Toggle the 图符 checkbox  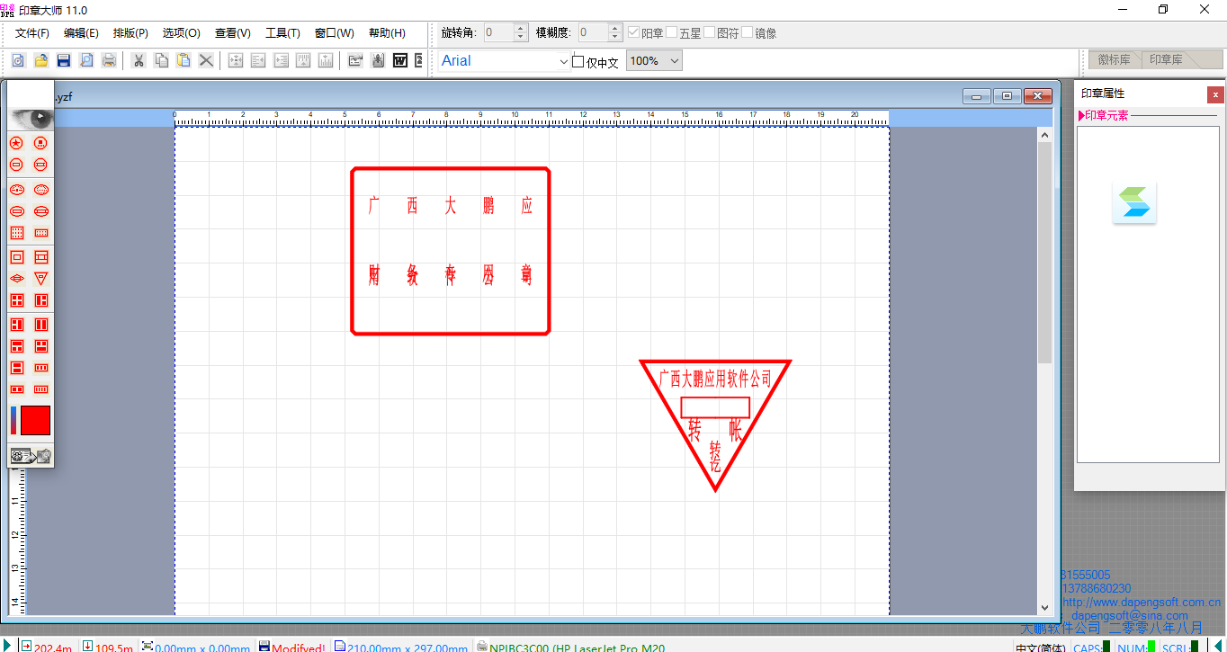click(710, 32)
